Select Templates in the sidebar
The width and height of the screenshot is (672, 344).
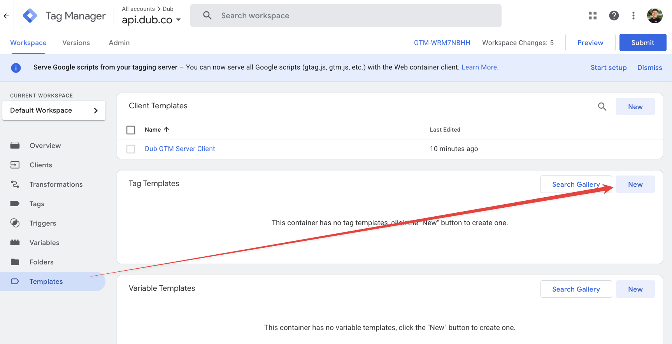[53, 281]
